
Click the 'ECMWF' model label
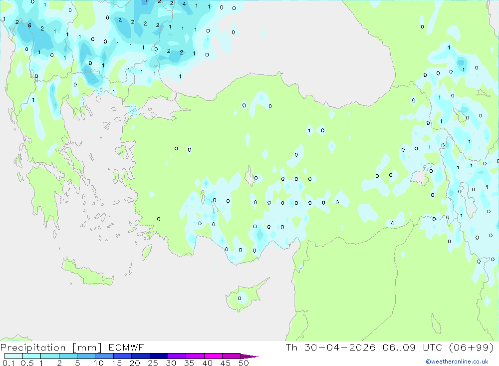(126, 347)
